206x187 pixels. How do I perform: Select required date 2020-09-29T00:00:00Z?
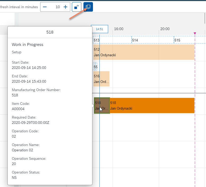tap(30, 123)
